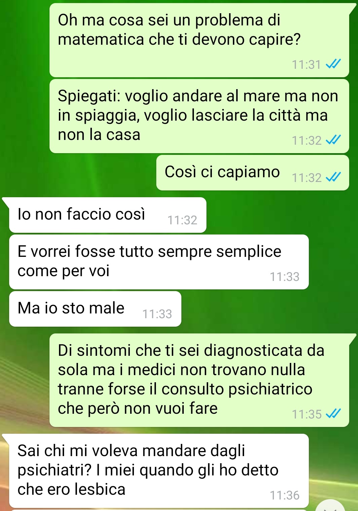Tap the empty green chat background beside "Ma io sto male"
358x511 pixels.
268,309
